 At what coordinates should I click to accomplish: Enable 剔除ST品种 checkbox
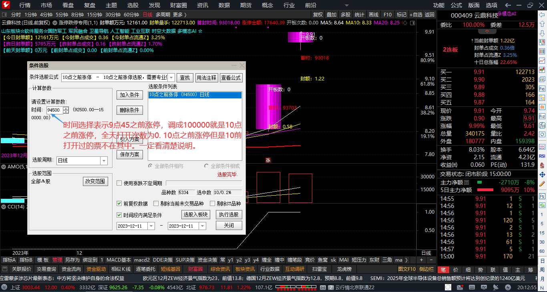click(x=213, y=204)
